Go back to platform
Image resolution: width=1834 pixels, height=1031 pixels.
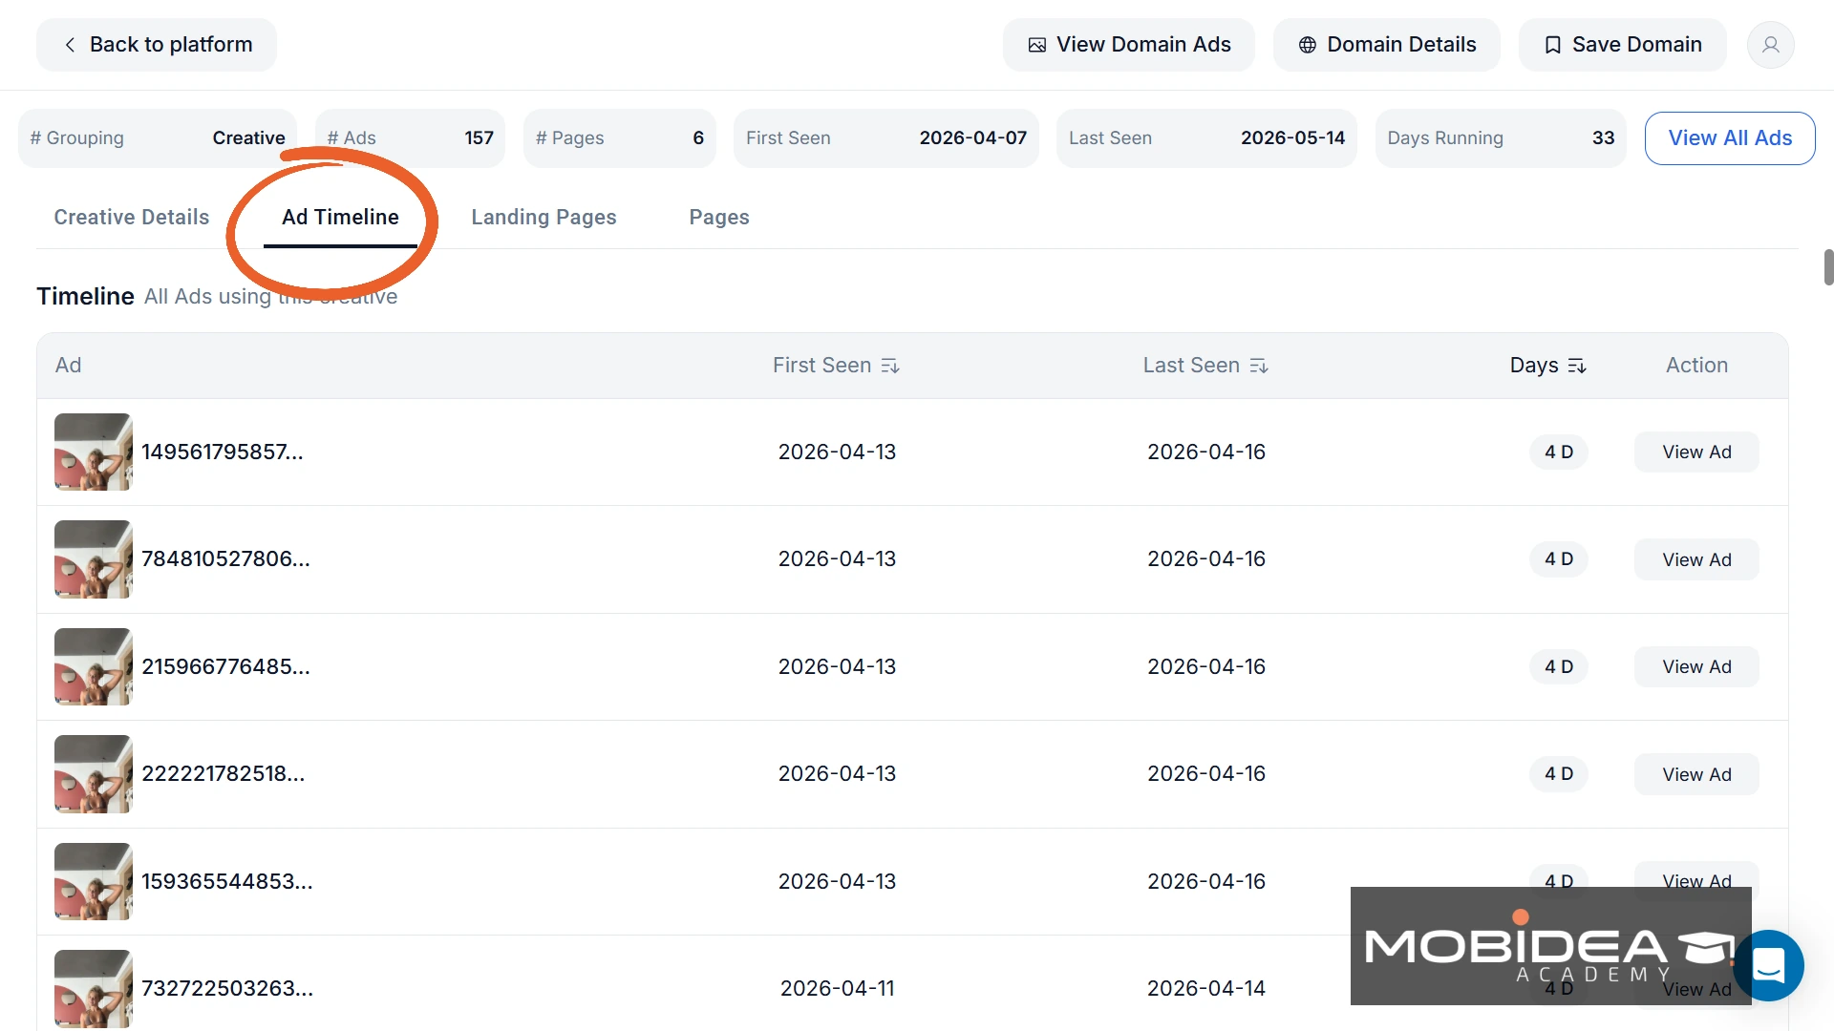157,45
